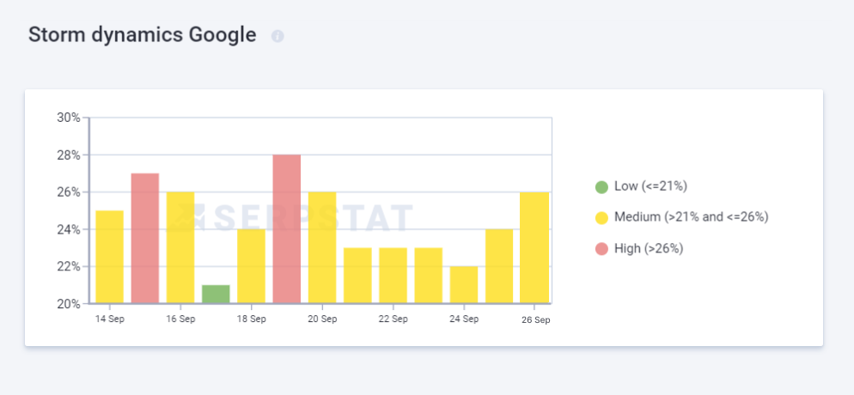The image size is (854, 395).
Task: Click the red High legend dot
Action: (601, 248)
